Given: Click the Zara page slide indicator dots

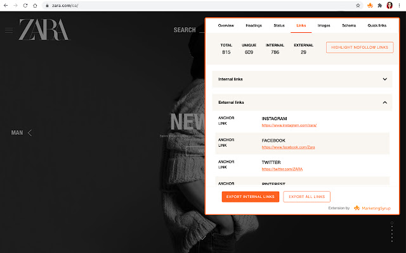Looking at the screenshot, I should (392, 231).
